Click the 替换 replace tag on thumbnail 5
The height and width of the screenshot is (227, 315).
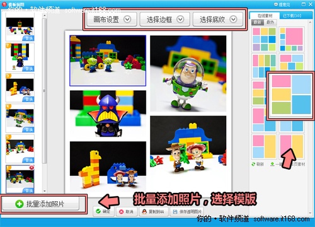29,160
